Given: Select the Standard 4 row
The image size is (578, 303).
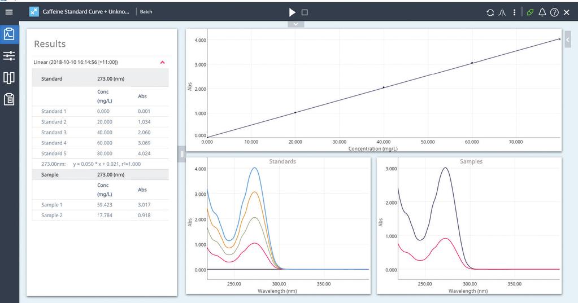Looking at the screenshot, I should (x=100, y=143).
